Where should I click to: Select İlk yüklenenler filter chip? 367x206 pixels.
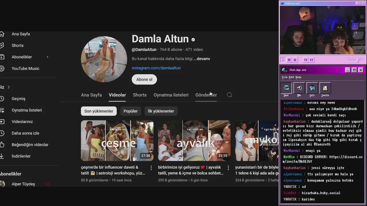pos(161,111)
